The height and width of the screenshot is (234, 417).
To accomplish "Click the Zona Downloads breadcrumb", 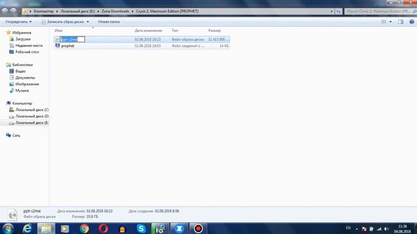I will 115,11.
